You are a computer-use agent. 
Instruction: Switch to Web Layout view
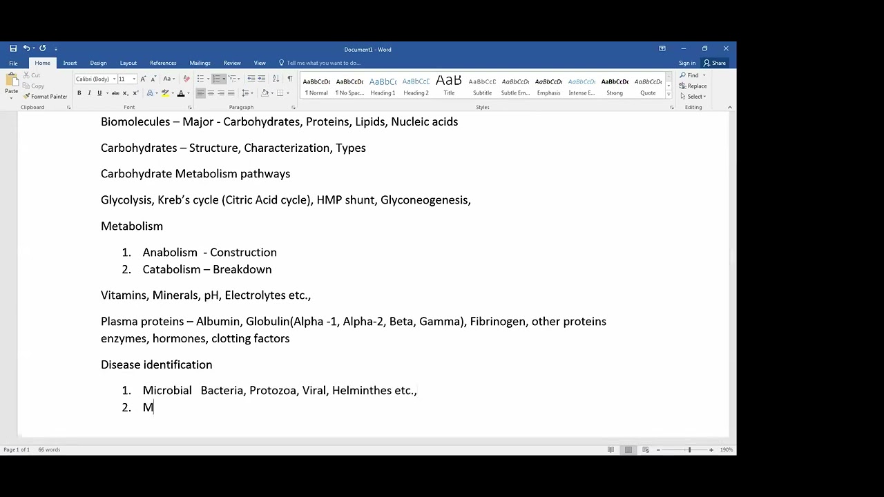pyautogui.click(x=646, y=449)
